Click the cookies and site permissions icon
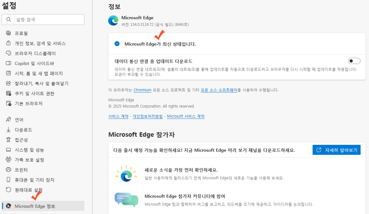Screen dimensions: 369x214 tap(8, 93)
